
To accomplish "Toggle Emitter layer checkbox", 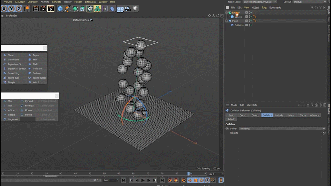I will 246,13.
